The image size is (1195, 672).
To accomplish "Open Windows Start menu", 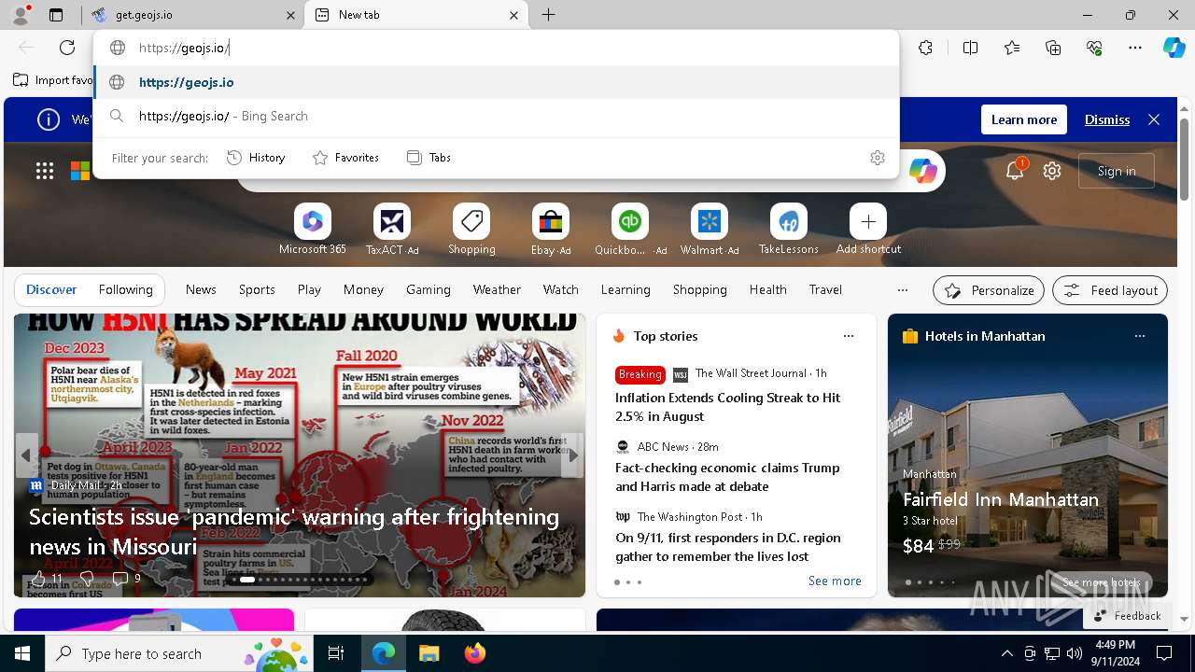I will (x=22, y=654).
